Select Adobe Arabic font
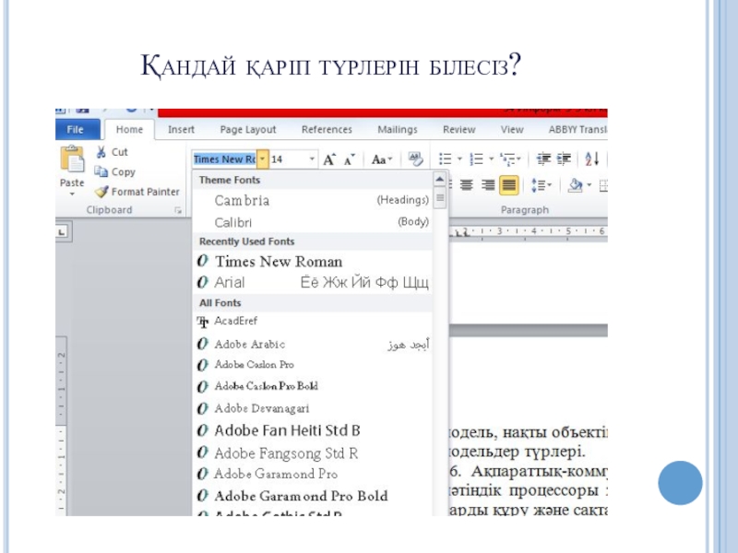Screen dimensions: 738x553 313,344
